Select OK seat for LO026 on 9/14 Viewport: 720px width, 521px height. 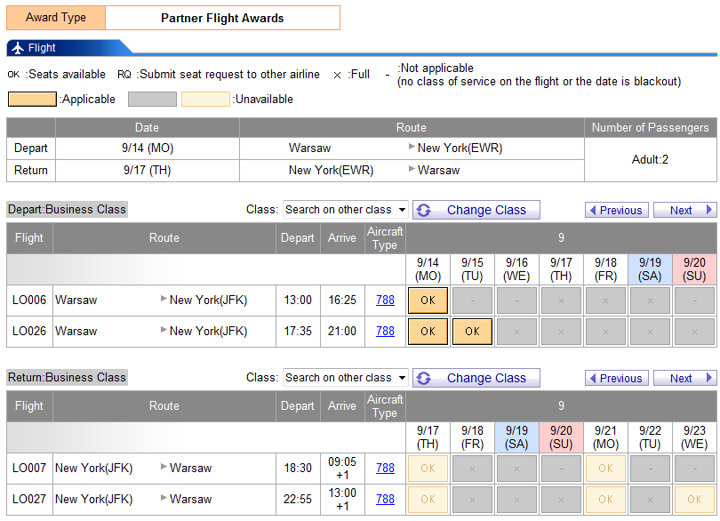(428, 332)
